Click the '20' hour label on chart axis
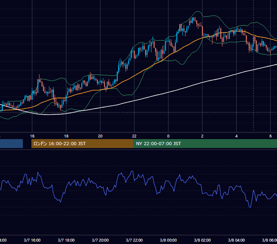The image size is (277, 244). [100, 136]
